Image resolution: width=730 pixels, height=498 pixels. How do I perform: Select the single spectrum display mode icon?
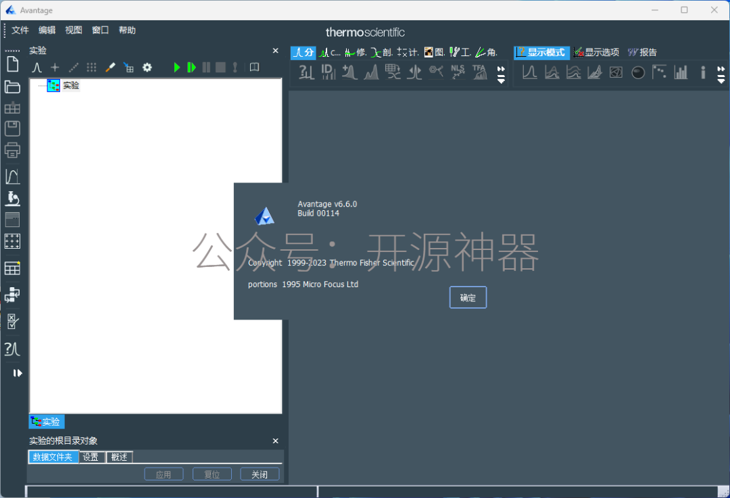coord(530,72)
